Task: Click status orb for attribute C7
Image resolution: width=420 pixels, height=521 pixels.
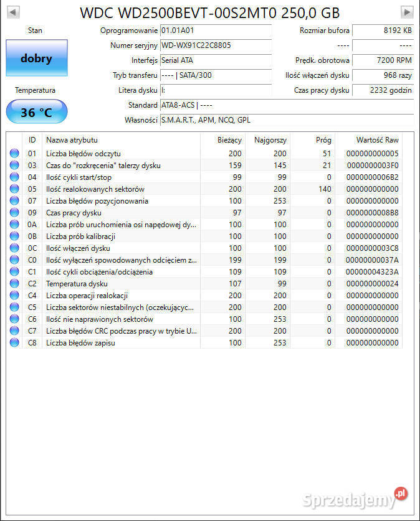Action: coord(14,331)
